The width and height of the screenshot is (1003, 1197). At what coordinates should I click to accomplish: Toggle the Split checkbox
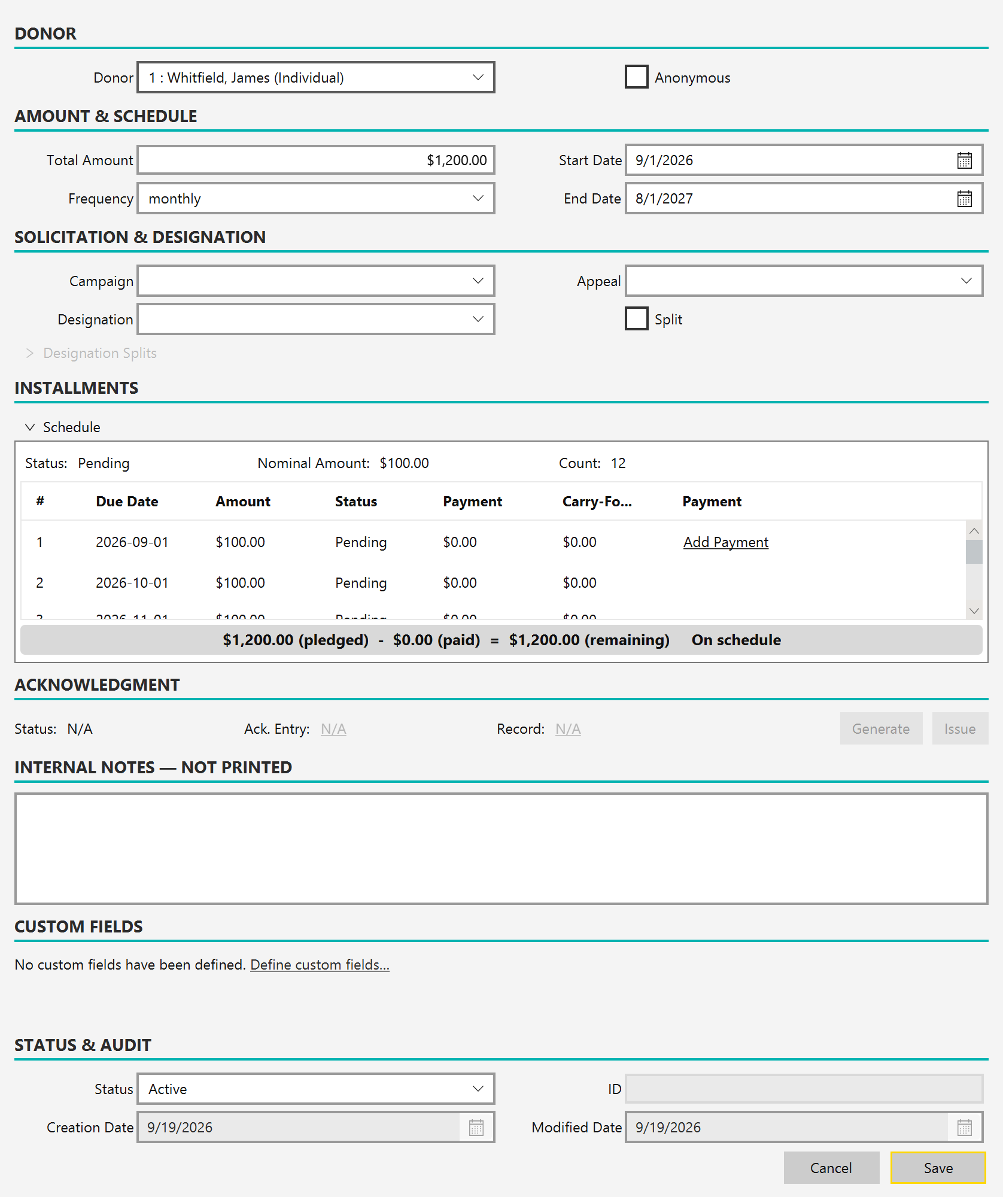pyautogui.click(x=636, y=318)
